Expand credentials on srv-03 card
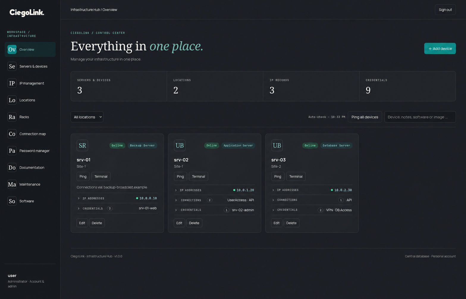 [312, 210]
